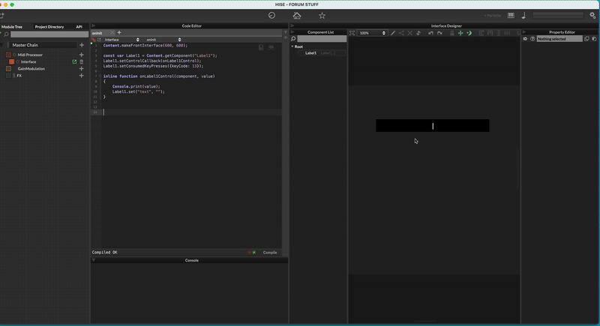
Task: Open the circular gauge icon left of the home icon
Action: [271, 16]
